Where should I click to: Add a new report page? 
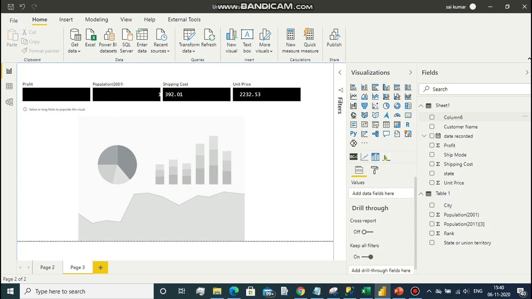pos(100,267)
